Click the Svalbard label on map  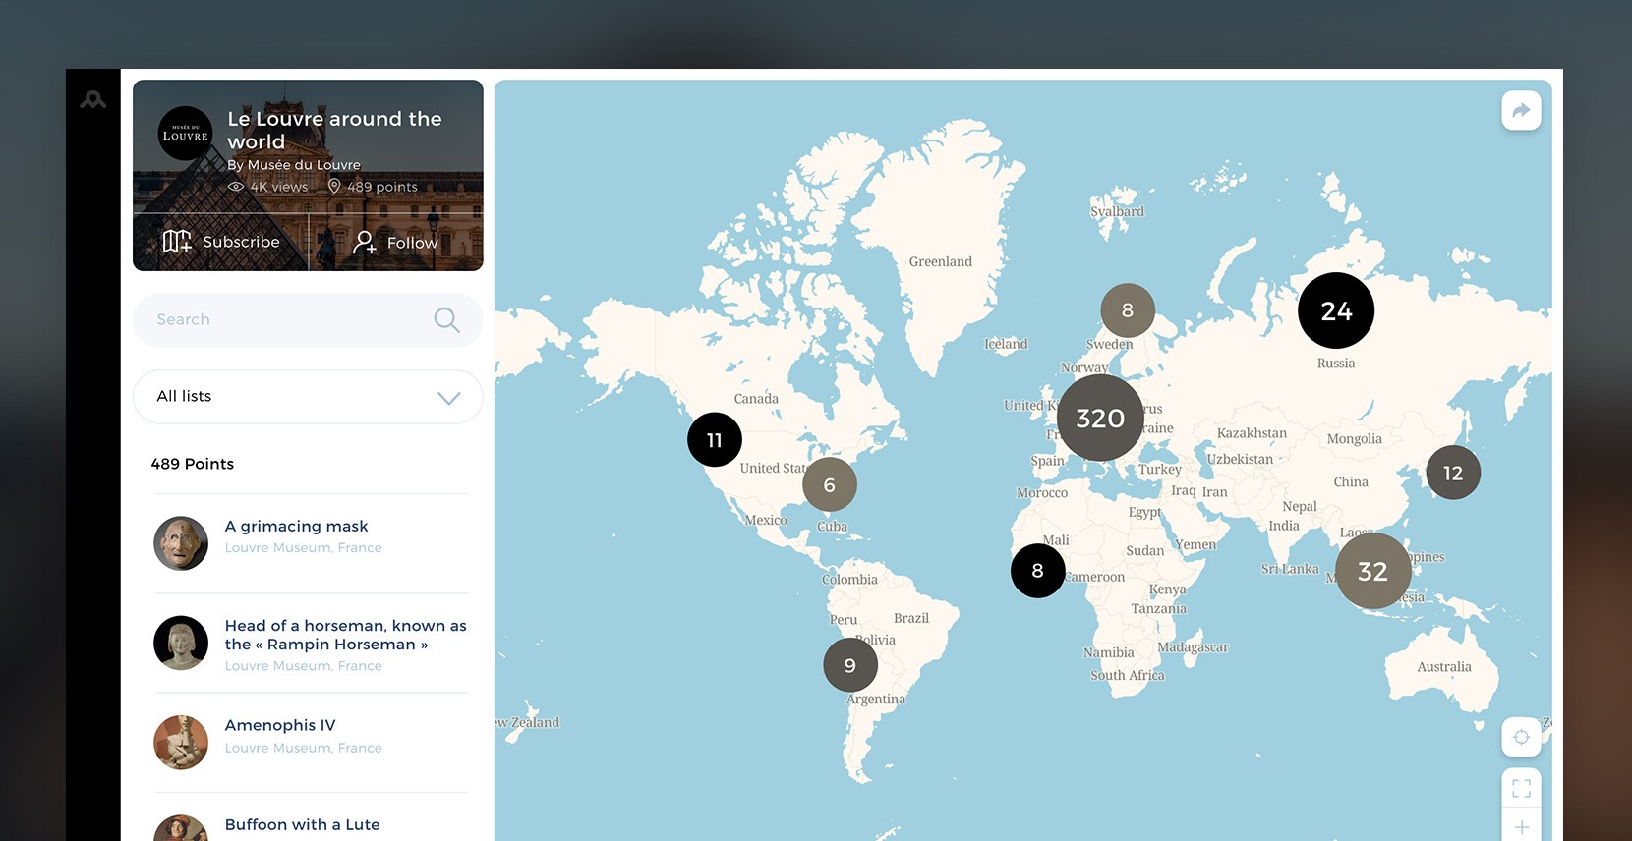click(x=1118, y=211)
